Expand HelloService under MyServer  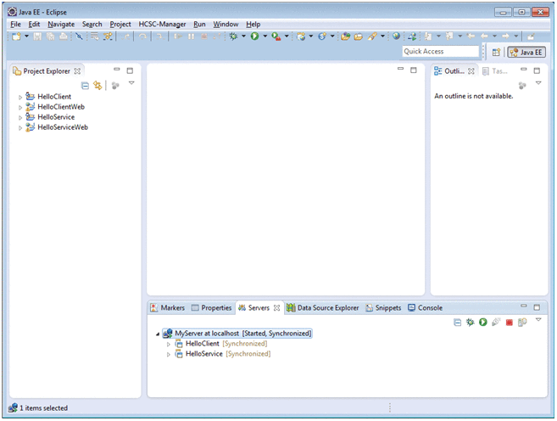pos(168,354)
